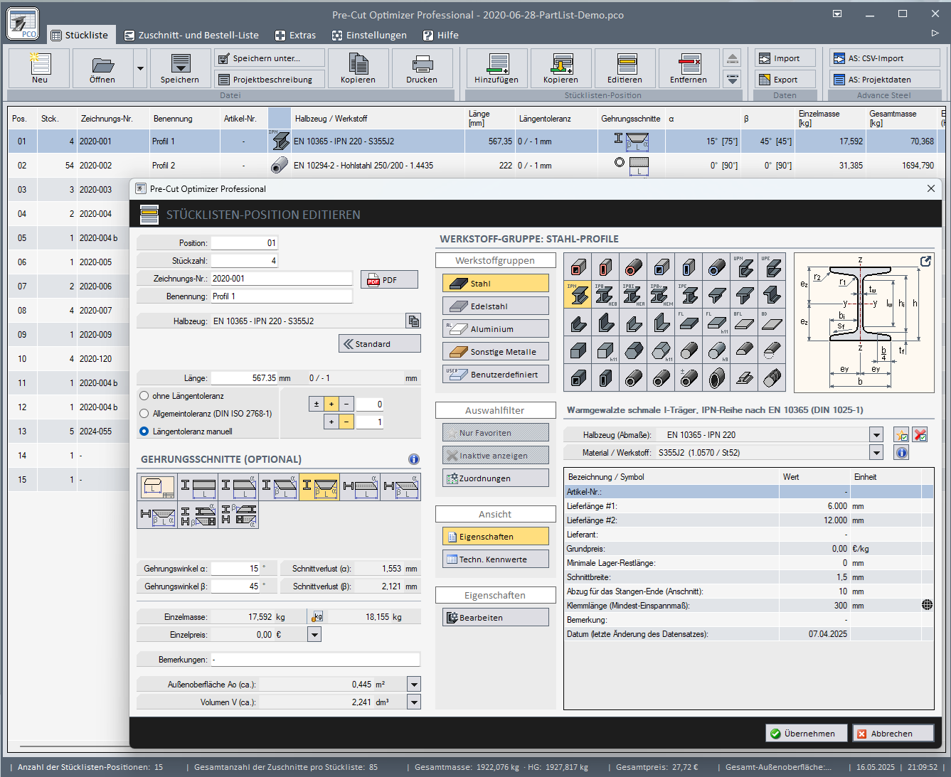Toggle Inaktive anzeigen filter
Screen dimensions: 951x777
[496, 456]
